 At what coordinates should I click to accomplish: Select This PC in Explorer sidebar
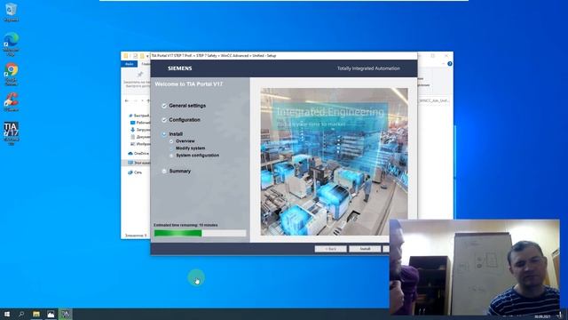click(138, 163)
